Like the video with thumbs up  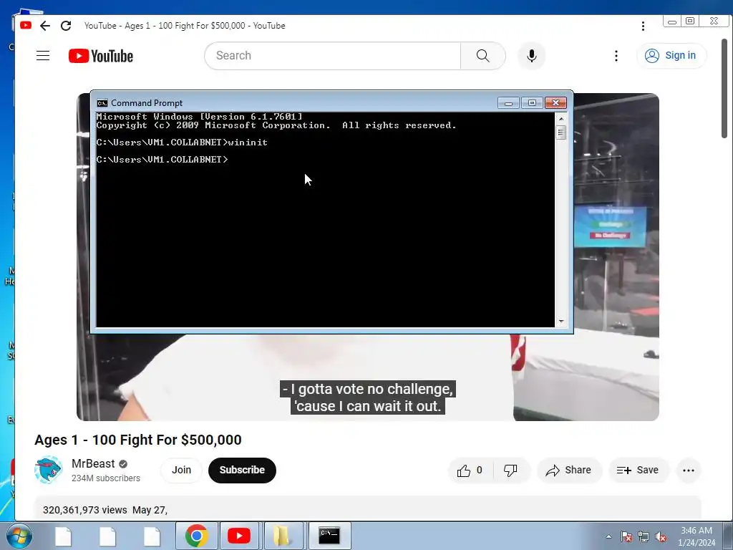[x=470, y=471]
